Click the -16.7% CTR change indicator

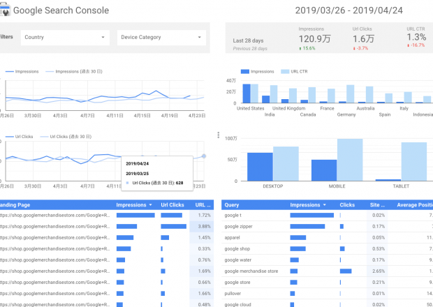point(416,45)
